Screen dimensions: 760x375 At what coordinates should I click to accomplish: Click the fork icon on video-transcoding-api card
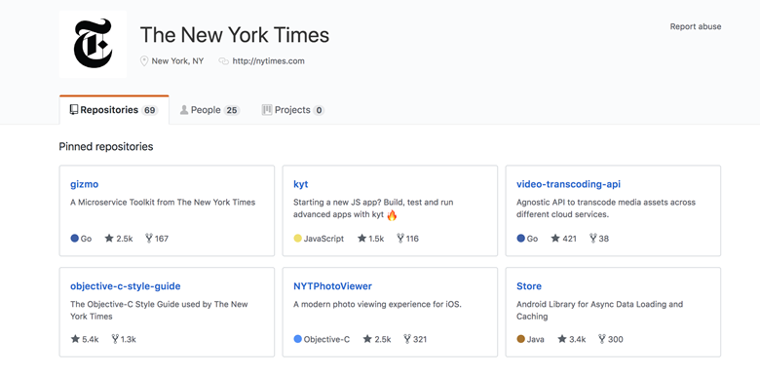coord(592,239)
